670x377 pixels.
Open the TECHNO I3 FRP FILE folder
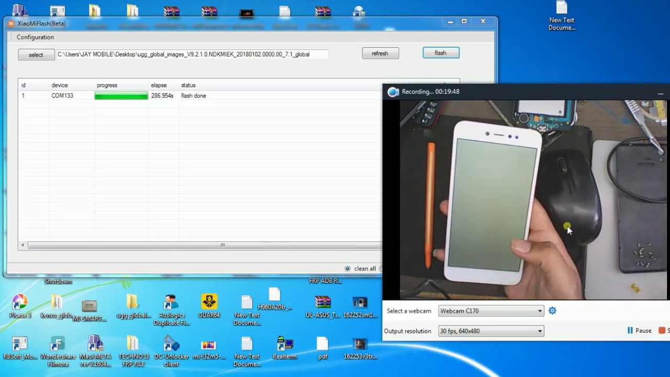(x=133, y=351)
